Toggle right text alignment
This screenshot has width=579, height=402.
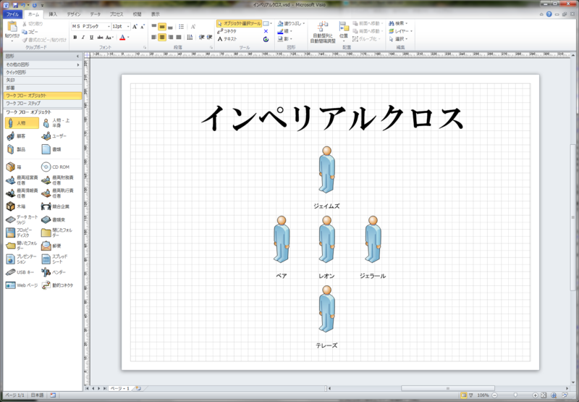click(x=170, y=38)
